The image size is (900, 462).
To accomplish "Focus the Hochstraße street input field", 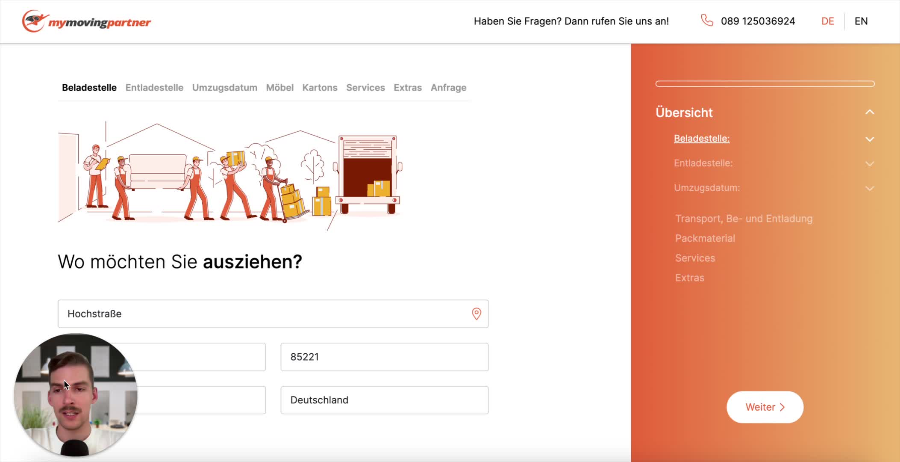I will tap(273, 314).
